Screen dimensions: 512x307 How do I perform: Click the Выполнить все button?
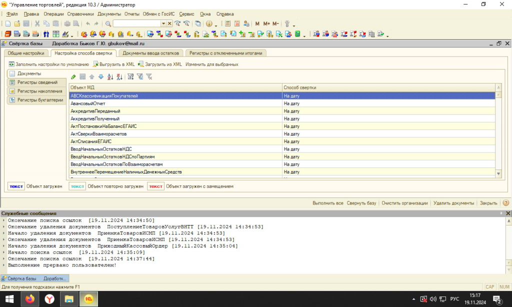point(328,203)
